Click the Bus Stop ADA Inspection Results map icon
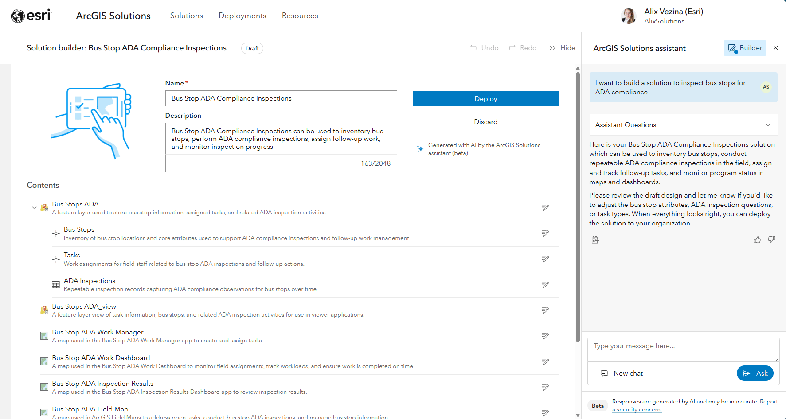786x419 pixels. pyautogui.click(x=44, y=387)
